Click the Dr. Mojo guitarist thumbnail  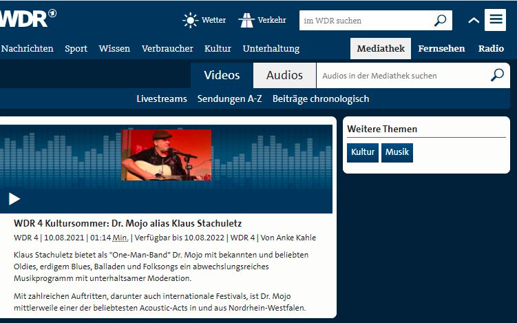coord(166,155)
